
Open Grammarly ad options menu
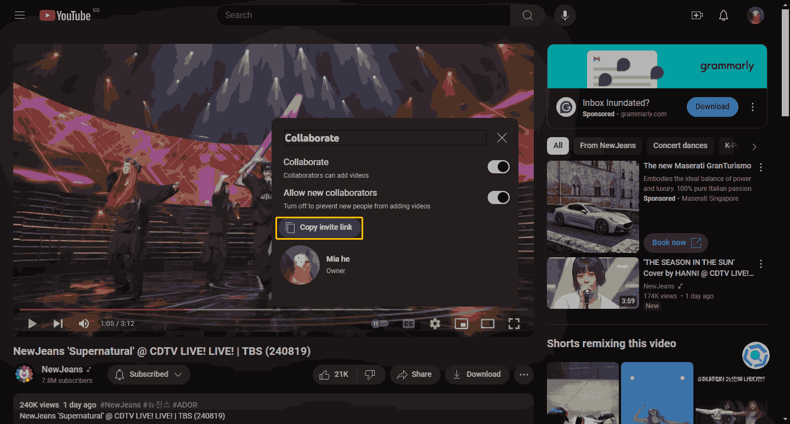(x=753, y=107)
